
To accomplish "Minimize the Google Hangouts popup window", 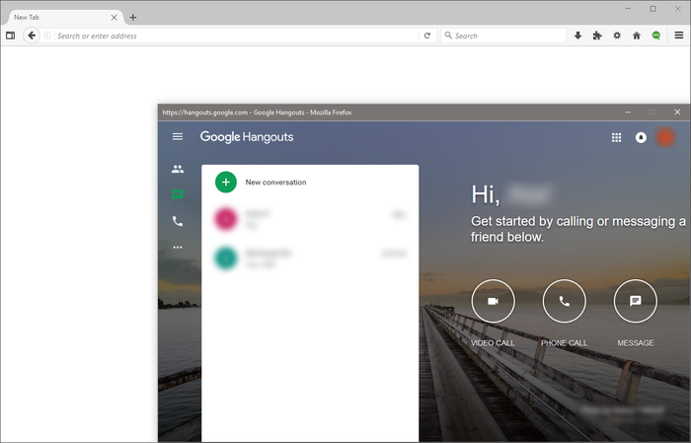I will pos(628,112).
